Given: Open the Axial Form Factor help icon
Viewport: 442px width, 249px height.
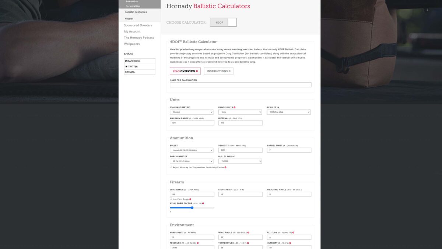Looking at the screenshot, I should (x=203, y=203).
